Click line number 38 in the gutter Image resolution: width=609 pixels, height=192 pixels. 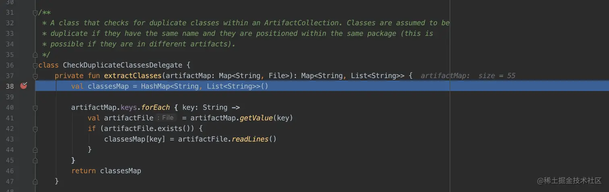coord(10,86)
